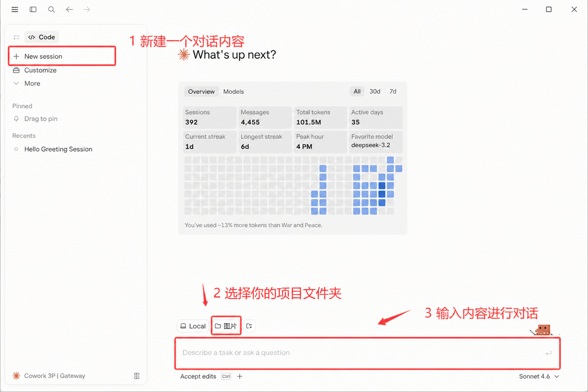
Task: Switch to the Overview tab
Action: (x=201, y=91)
